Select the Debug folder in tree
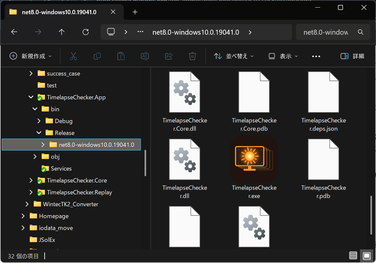The width and height of the screenshot is (376, 263). coord(59,121)
